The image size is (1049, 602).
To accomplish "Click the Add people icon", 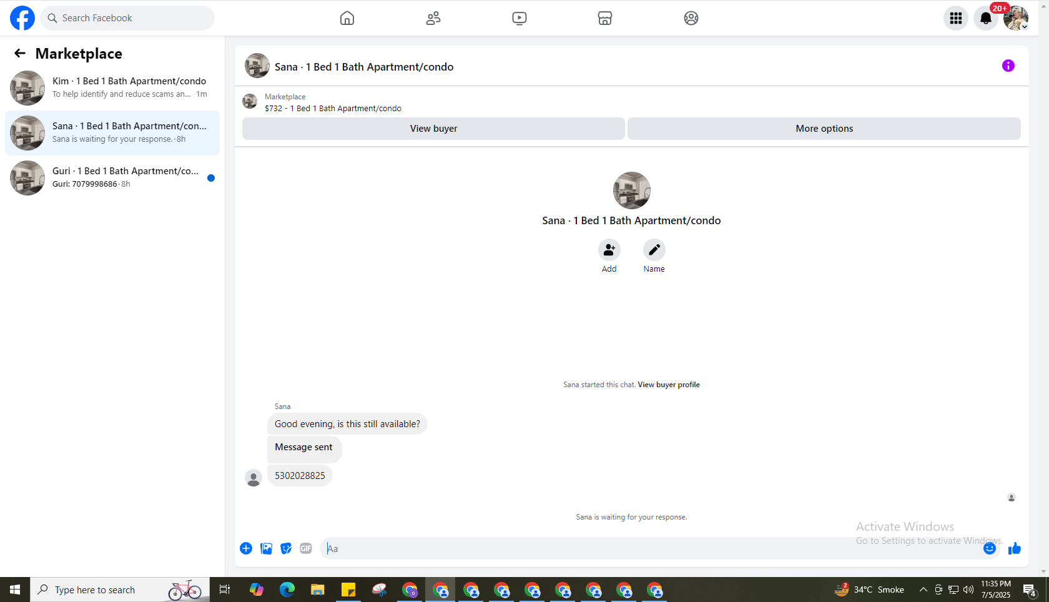I will tap(609, 250).
